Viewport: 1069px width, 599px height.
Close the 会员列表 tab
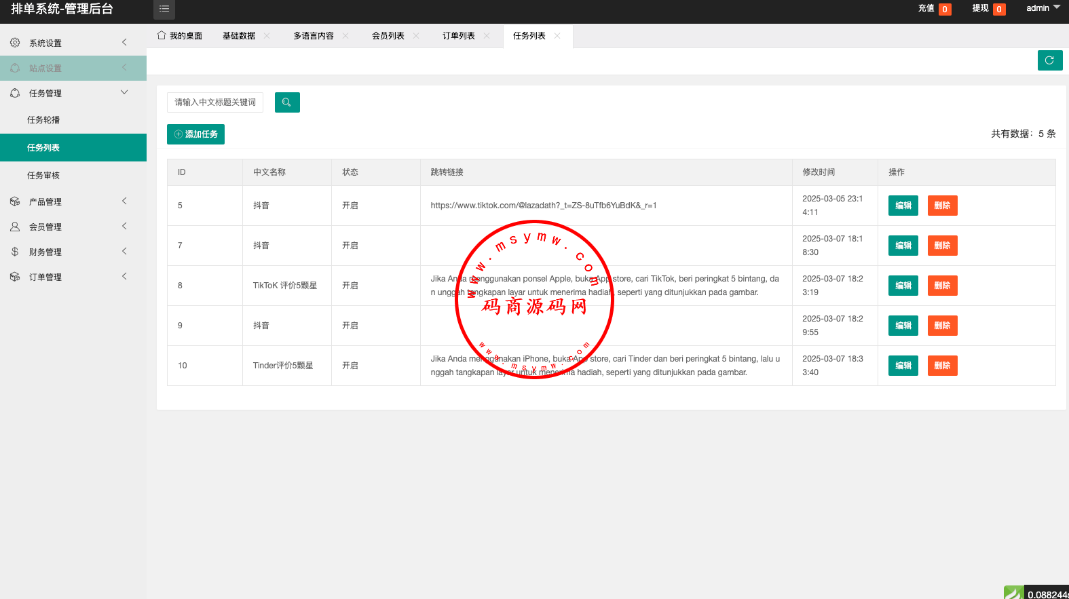[x=416, y=36]
